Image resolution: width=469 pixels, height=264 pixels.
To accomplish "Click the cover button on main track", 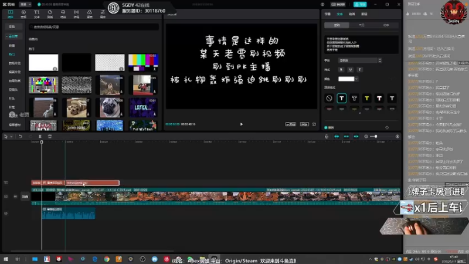I will 25,197.
